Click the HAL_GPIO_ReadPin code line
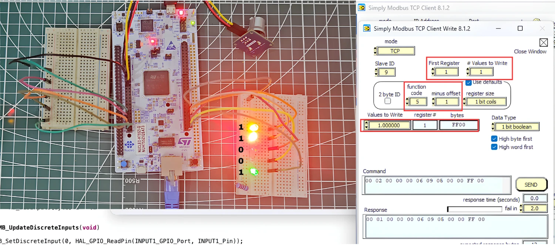This screenshot has height=247, width=555. (121, 241)
